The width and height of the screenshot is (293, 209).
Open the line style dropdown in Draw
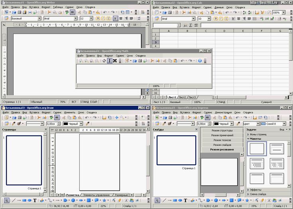point(42,123)
